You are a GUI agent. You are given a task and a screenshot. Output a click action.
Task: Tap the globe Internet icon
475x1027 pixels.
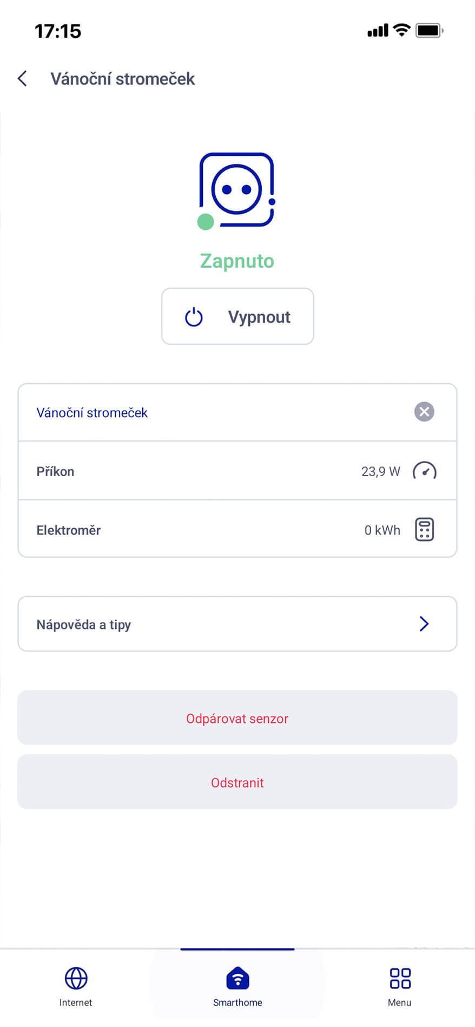coord(76,978)
